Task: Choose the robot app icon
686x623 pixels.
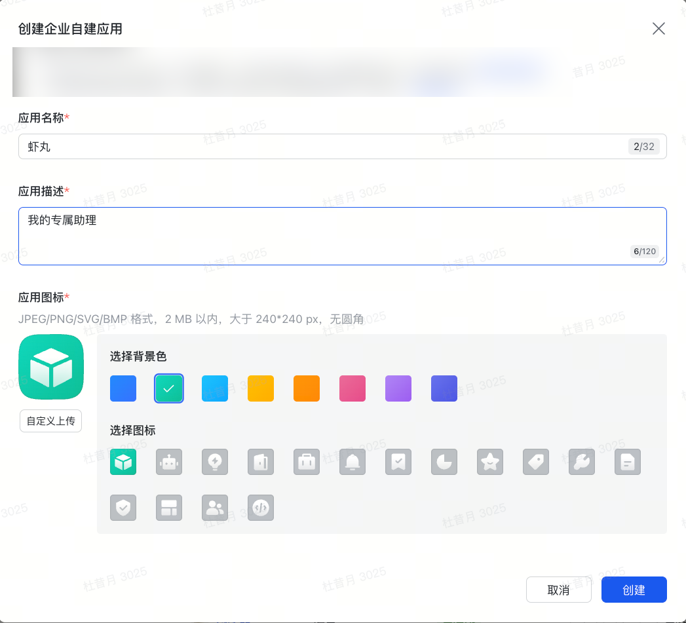Action: pos(169,462)
